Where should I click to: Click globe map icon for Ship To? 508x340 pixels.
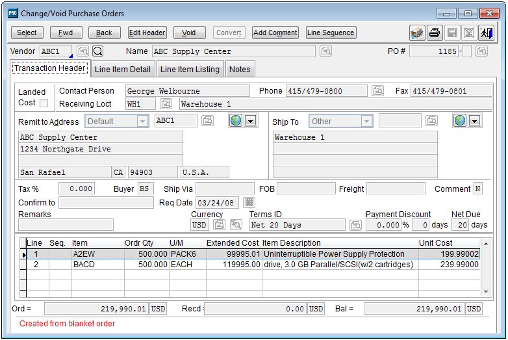[460, 120]
